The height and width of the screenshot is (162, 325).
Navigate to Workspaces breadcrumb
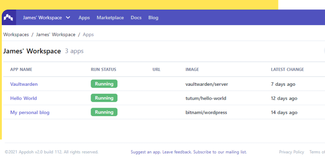tap(16, 34)
